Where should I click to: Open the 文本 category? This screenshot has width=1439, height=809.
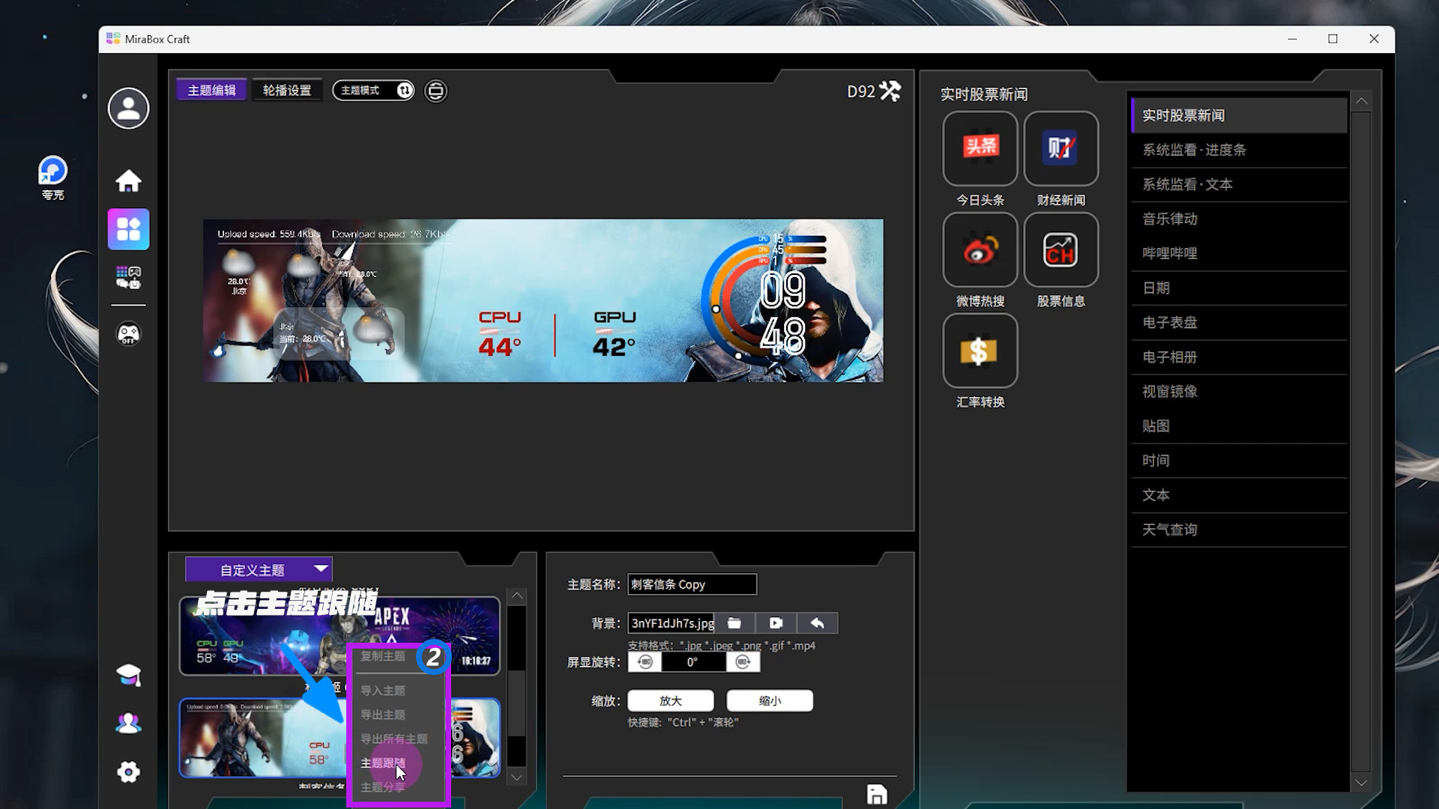tap(1240, 495)
